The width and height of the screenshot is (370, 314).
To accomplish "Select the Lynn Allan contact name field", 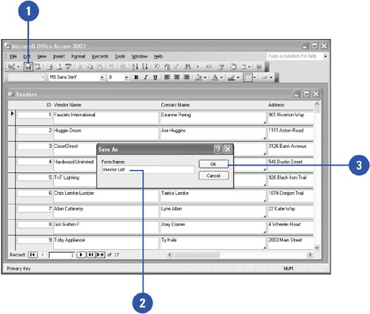I will (x=213, y=211).
